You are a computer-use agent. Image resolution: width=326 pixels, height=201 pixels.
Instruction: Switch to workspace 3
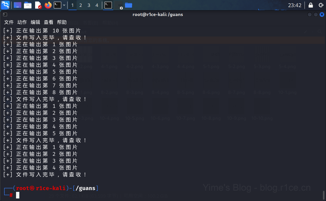coord(89,5)
